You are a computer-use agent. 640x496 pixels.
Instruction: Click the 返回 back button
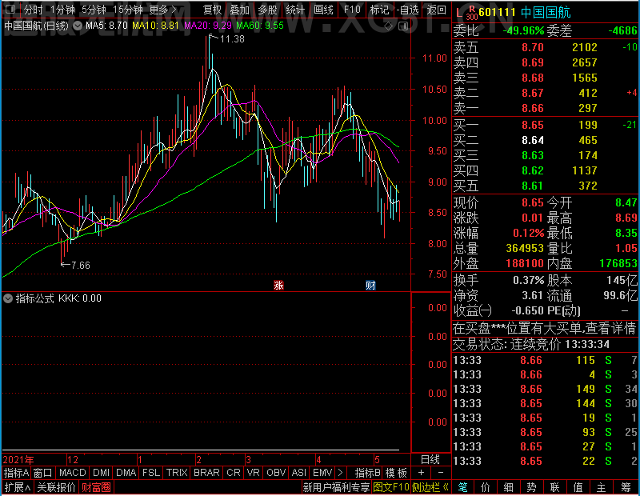tap(436, 10)
